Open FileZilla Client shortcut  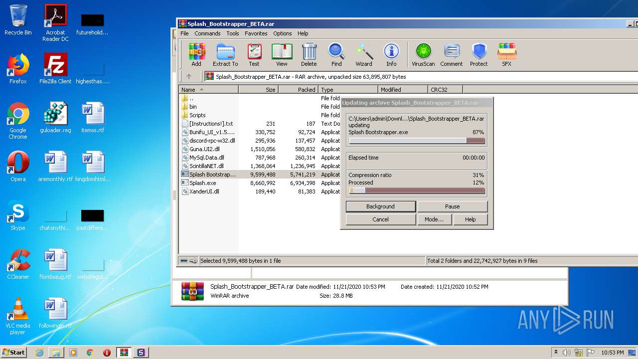[x=55, y=69]
